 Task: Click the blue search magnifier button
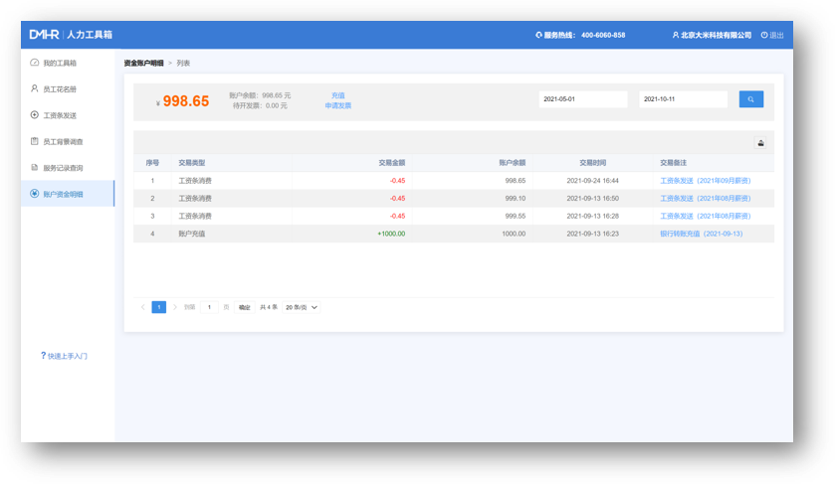coord(750,99)
